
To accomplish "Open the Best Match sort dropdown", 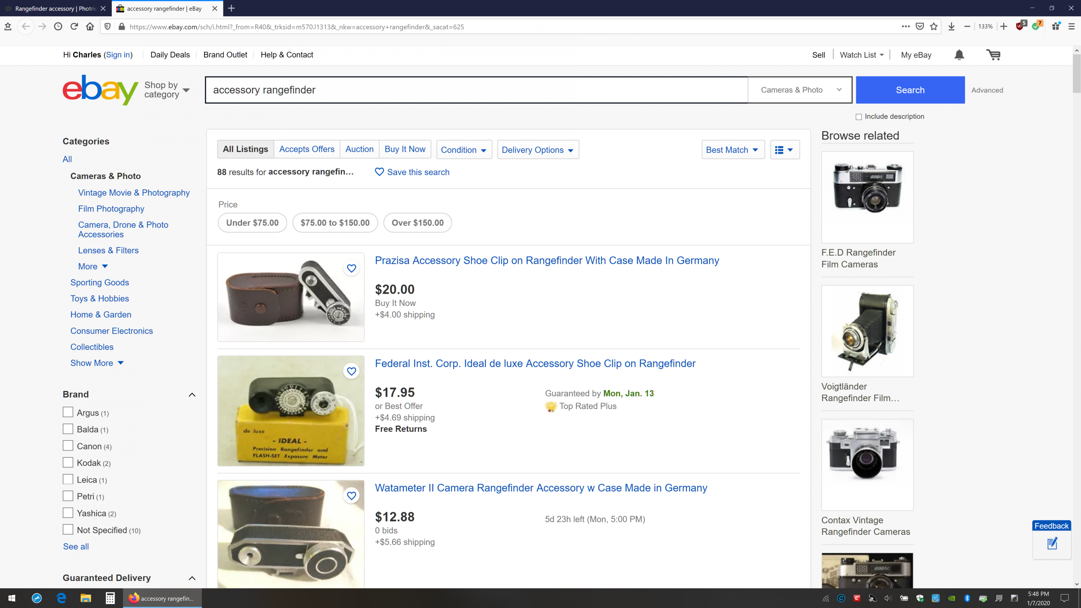I will 733,150.
